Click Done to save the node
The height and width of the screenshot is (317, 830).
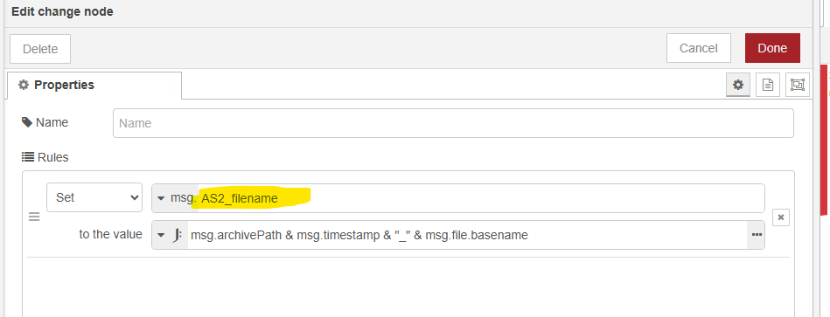point(772,48)
